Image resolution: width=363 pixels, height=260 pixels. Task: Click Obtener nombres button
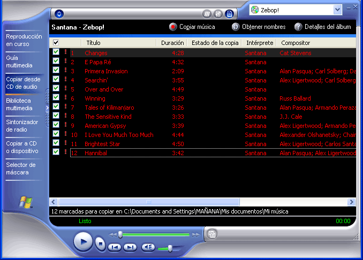click(259, 27)
